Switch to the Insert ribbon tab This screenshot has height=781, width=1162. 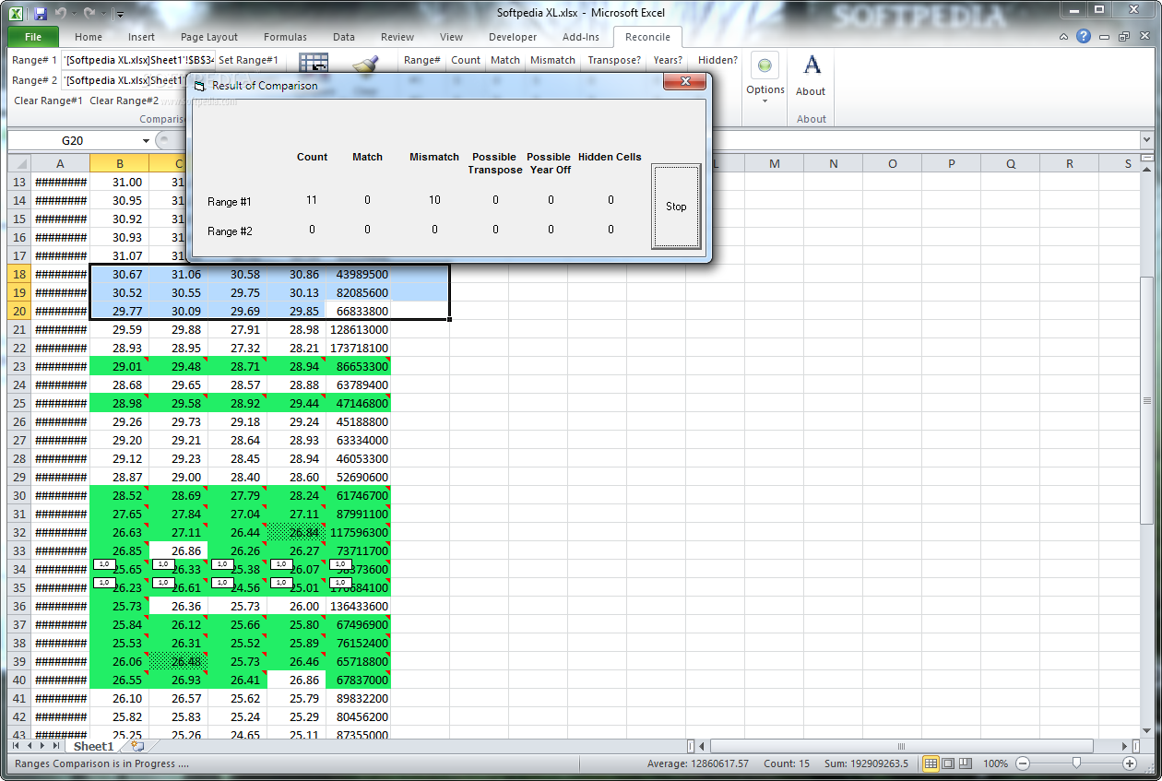(141, 37)
